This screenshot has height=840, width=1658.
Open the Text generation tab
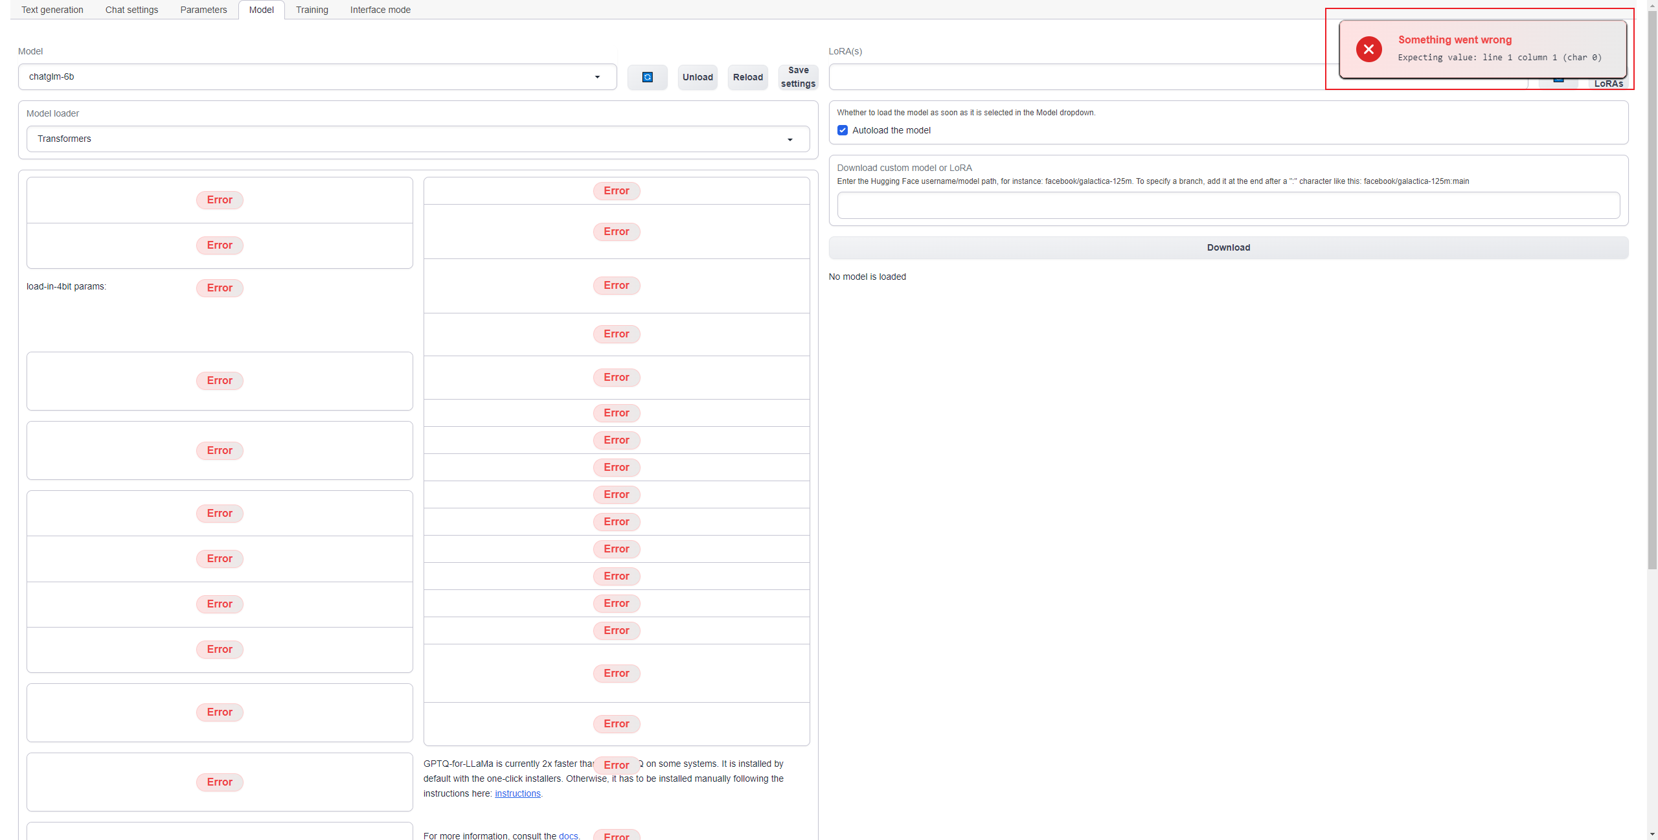[x=52, y=10]
